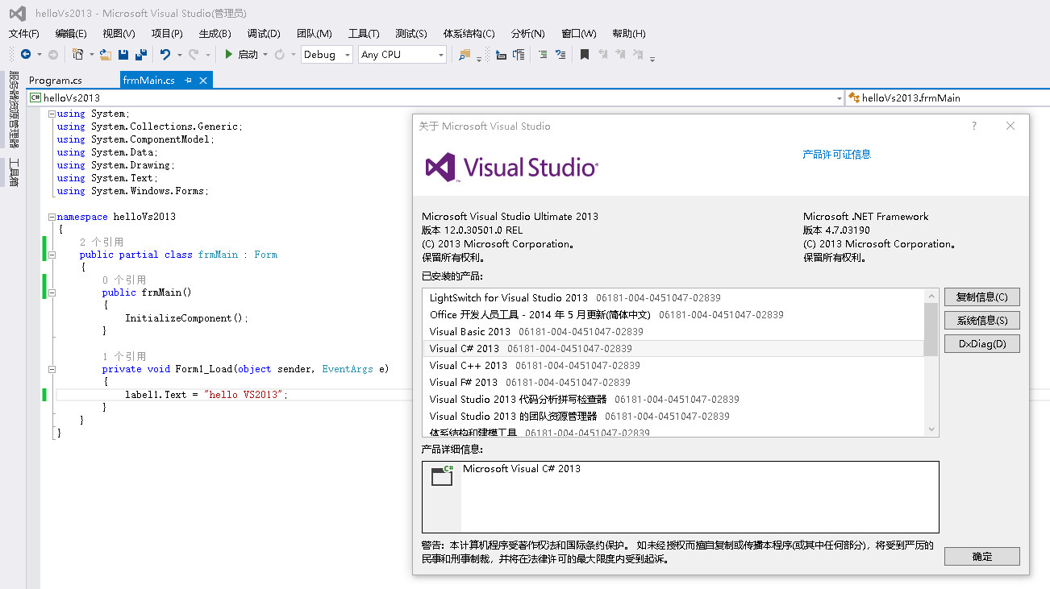Click the Decrease indent icon
The image size is (1050, 589).
501,55
